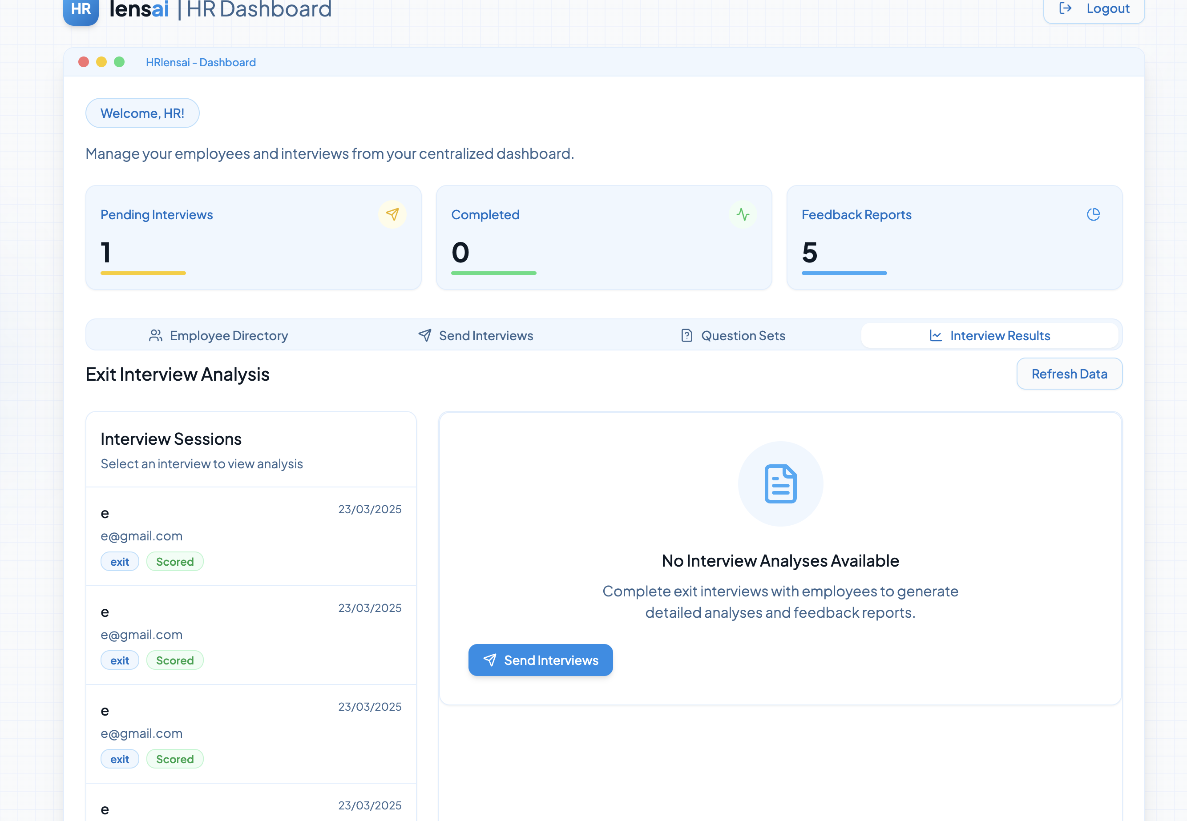Click the lensai brand name
This screenshot has width=1187, height=821.
(139, 9)
